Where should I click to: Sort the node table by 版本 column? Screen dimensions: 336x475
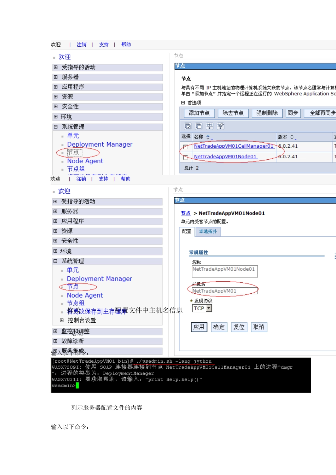(x=293, y=137)
